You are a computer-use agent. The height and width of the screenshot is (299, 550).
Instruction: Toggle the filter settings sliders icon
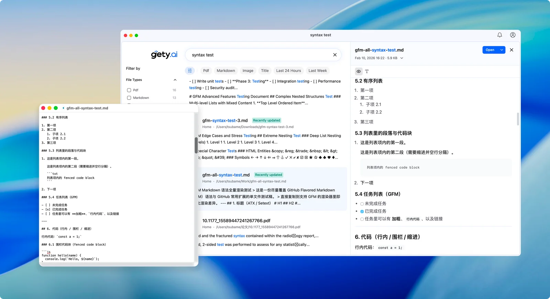[190, 71]
